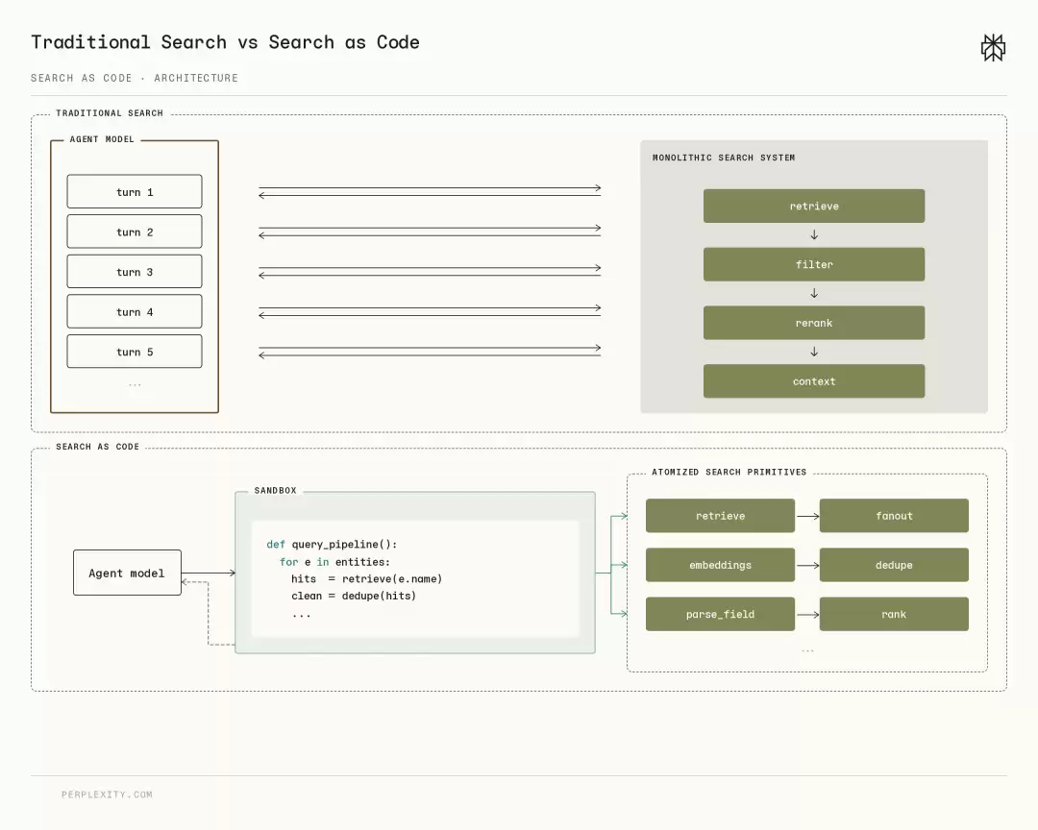This screenshot has width=1038, height=830.
Task: Click the turn 5 box
Action: (x=135, y=352)
